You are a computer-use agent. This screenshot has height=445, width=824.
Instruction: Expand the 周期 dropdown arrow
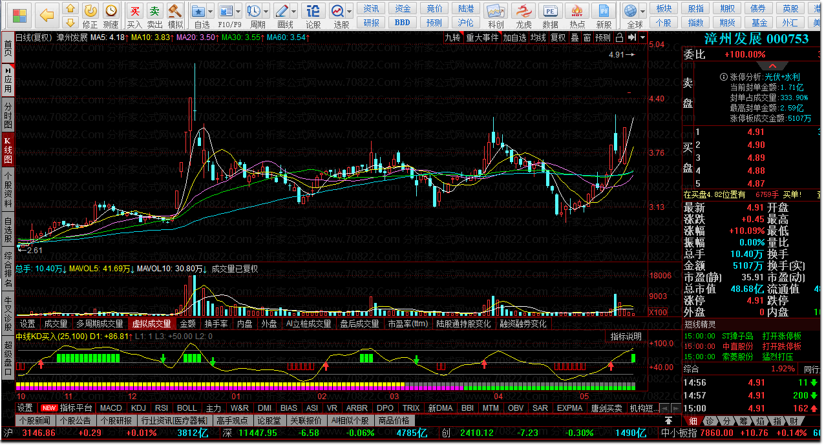click(266, 12)
